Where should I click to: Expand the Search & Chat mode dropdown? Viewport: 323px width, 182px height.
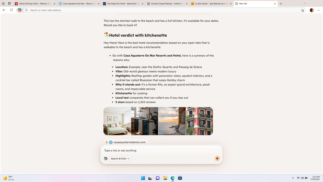pos(120,159)
